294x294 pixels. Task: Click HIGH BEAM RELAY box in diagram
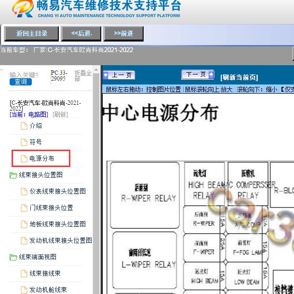click(204, 184)
